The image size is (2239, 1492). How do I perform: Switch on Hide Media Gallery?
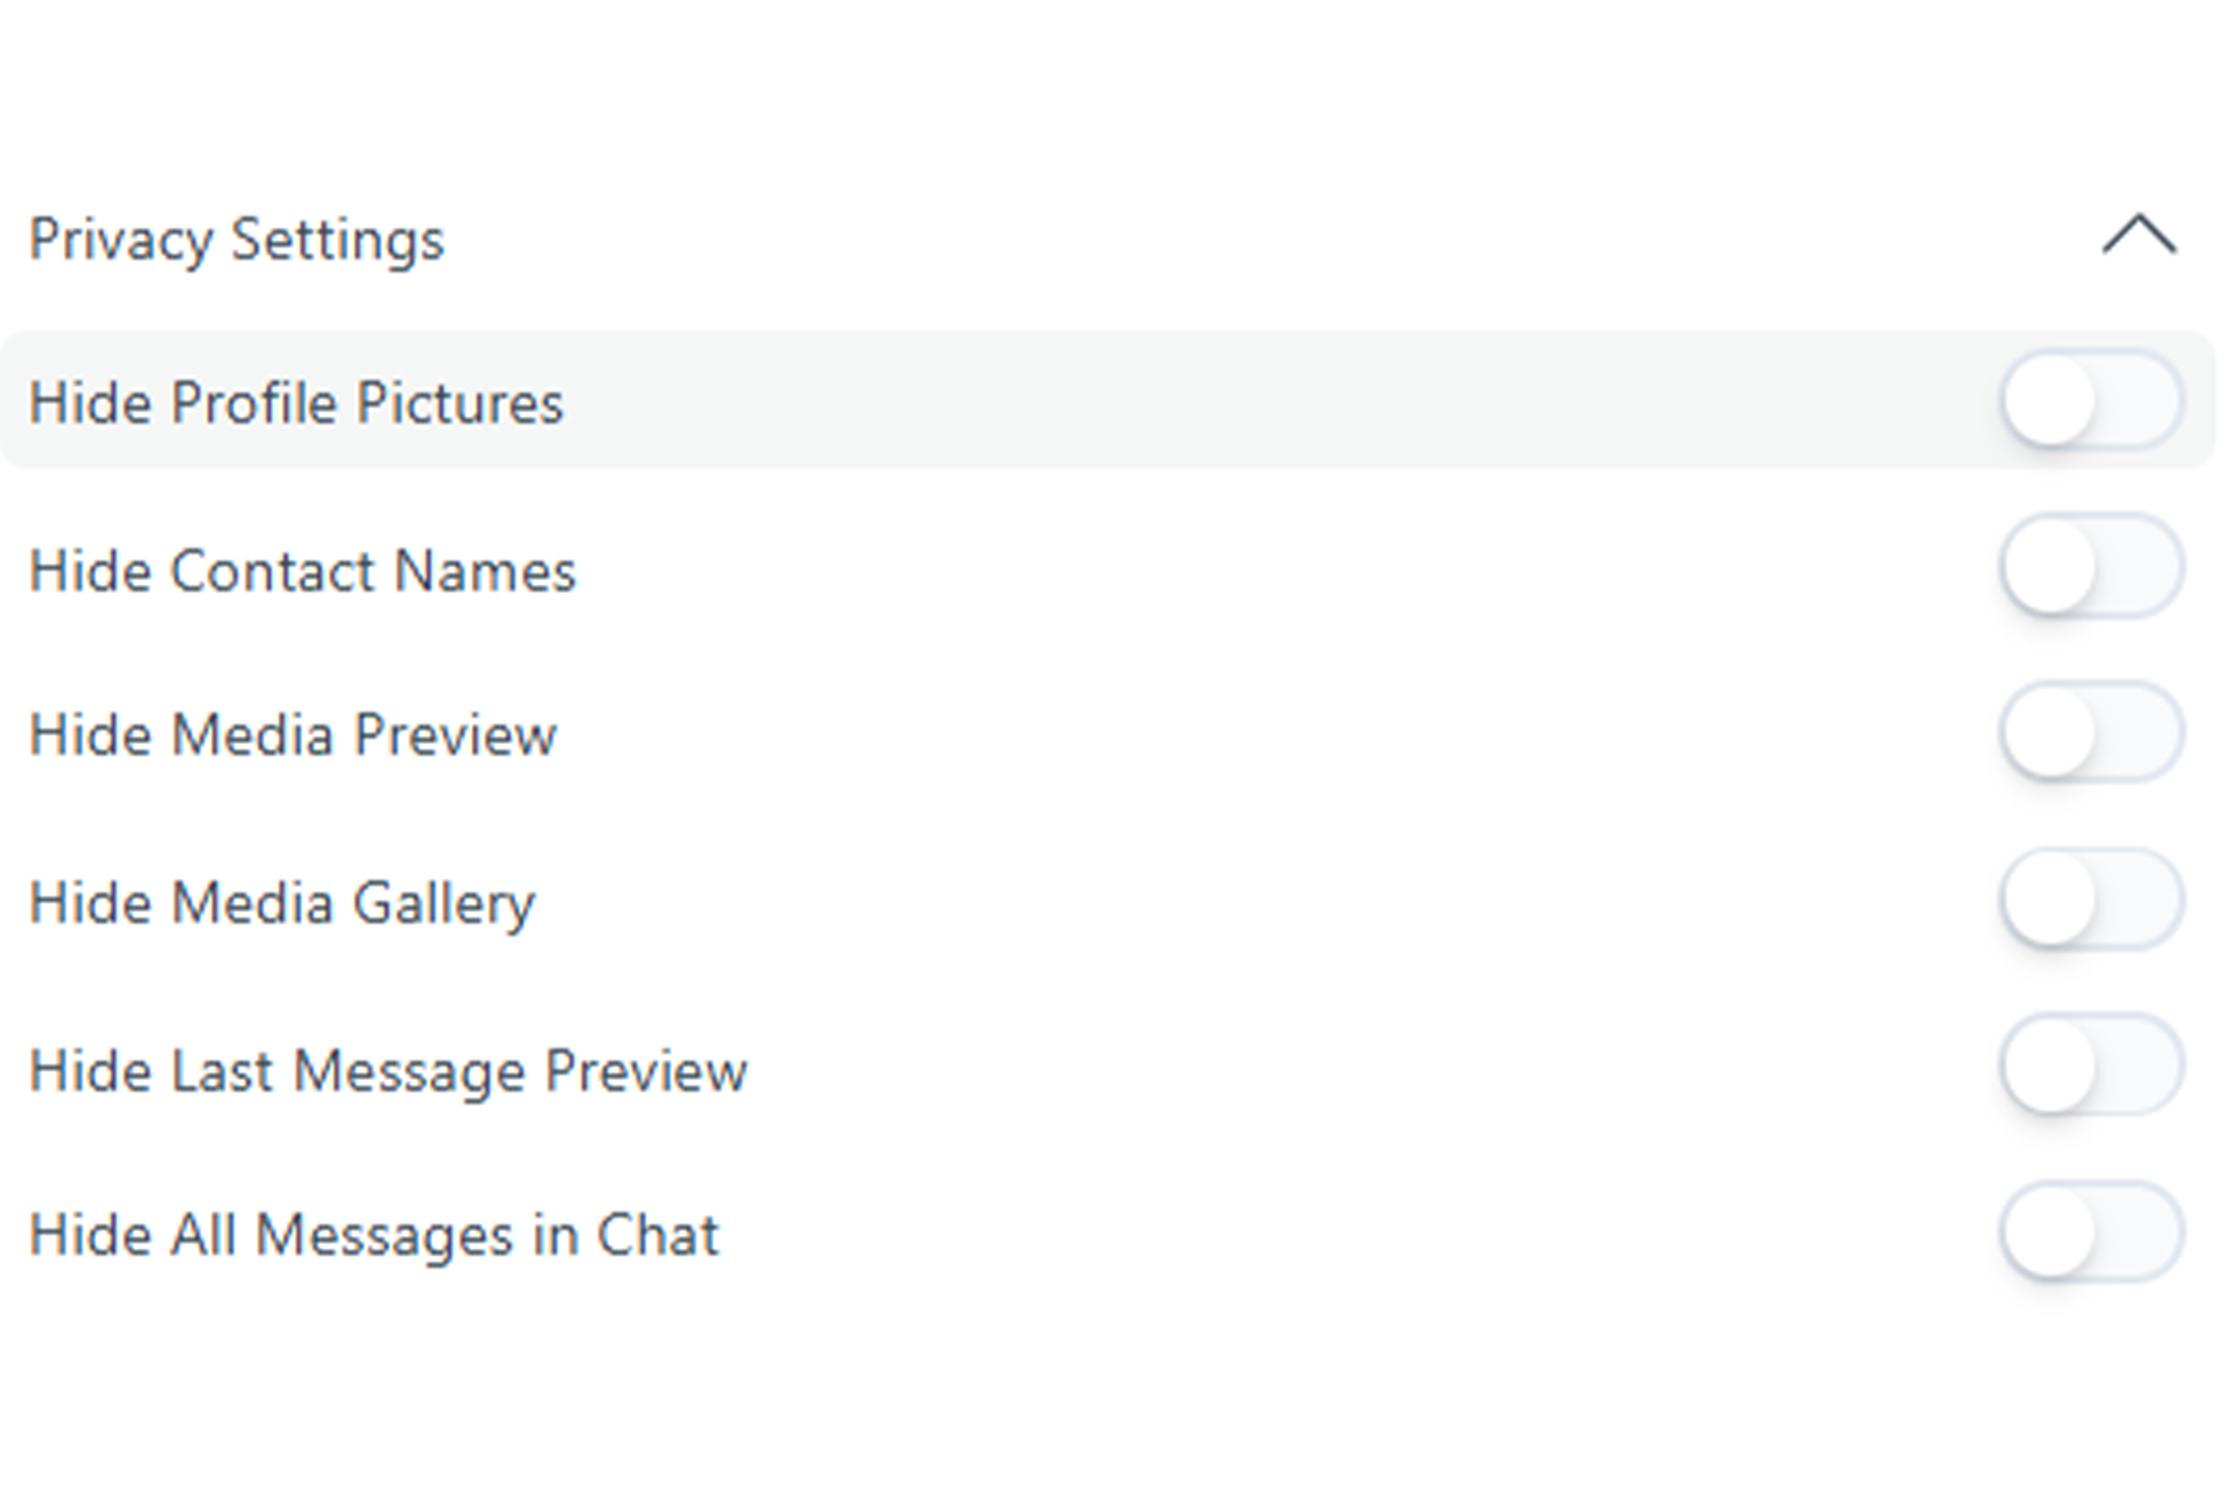[x=2091, y=899]
